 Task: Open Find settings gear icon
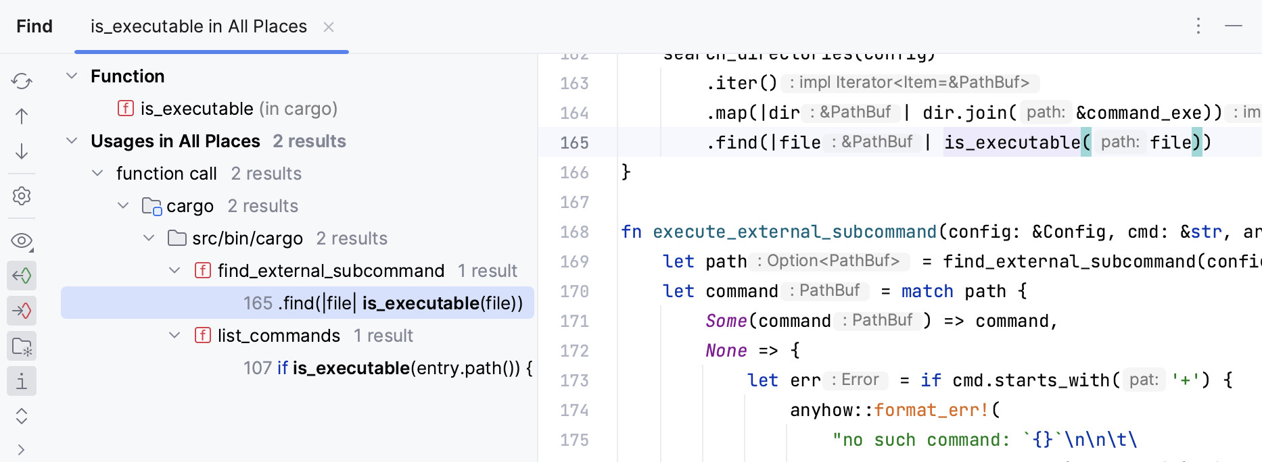(22, 196)
